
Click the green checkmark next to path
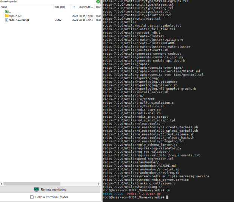[x=98, y=2]
